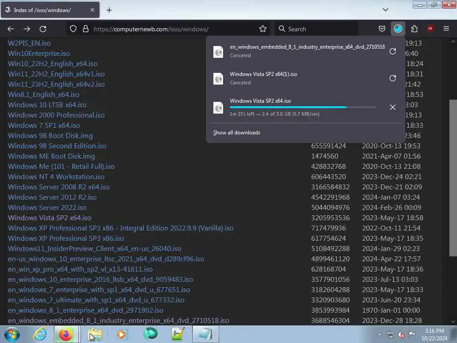
Task: Open Windows XP Professional SP3 x86.iso
Action: click(x=66, y=238)
